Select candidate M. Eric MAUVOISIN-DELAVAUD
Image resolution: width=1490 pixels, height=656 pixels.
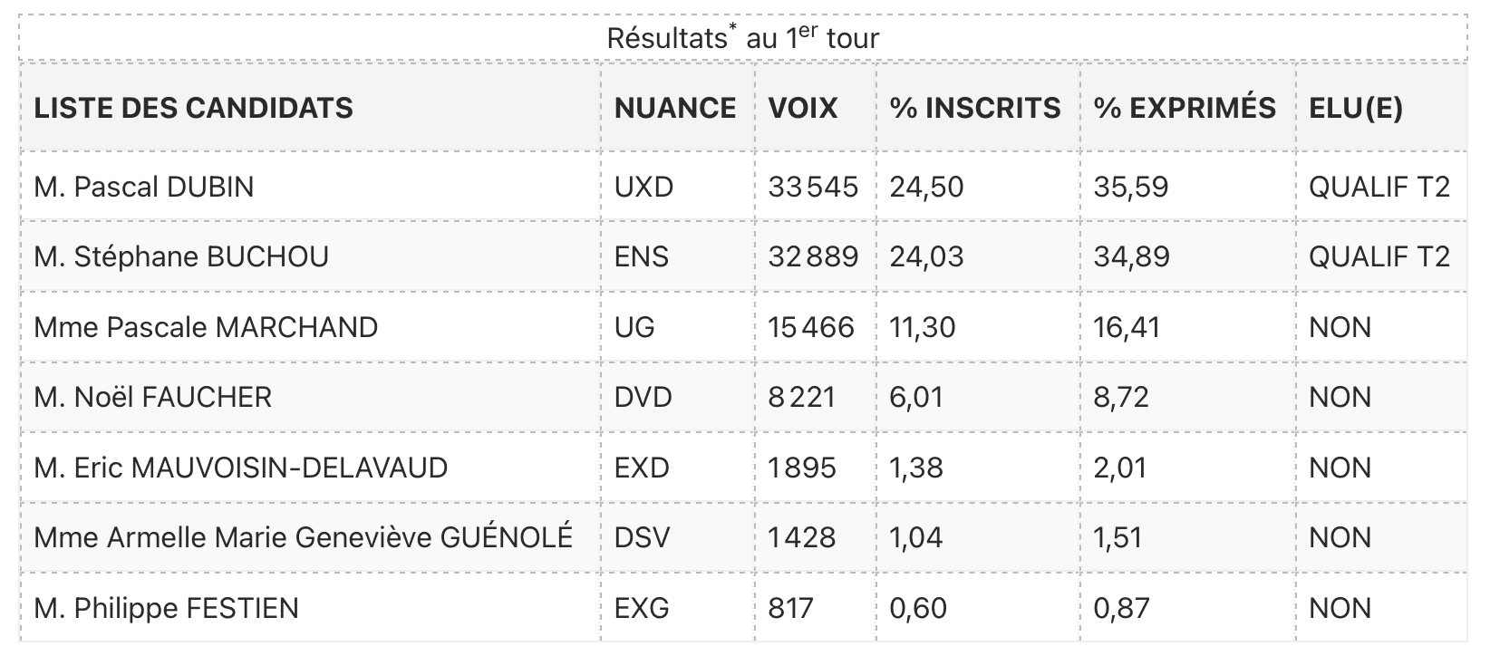point(241,468)
